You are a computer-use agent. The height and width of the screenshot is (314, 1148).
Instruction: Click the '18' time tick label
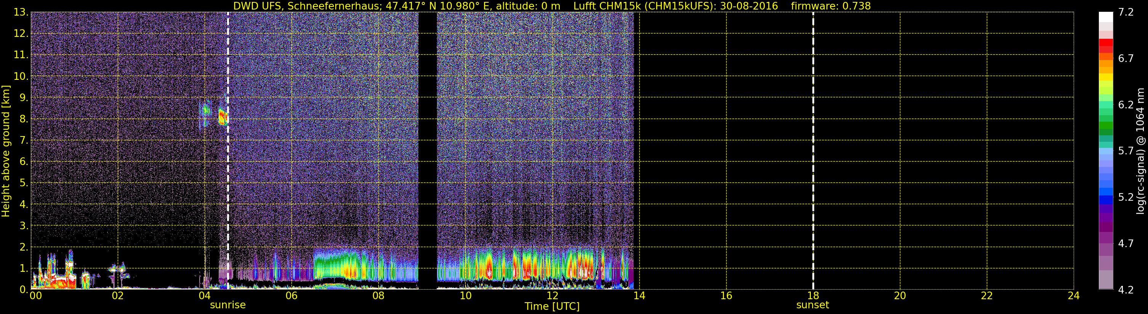point(813,296)
